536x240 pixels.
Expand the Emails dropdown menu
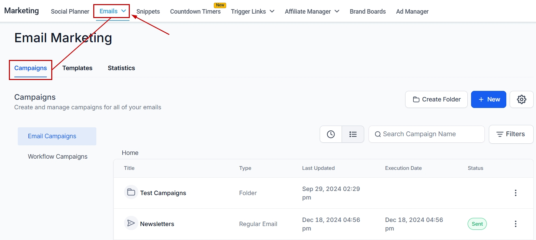click(124, 11)
